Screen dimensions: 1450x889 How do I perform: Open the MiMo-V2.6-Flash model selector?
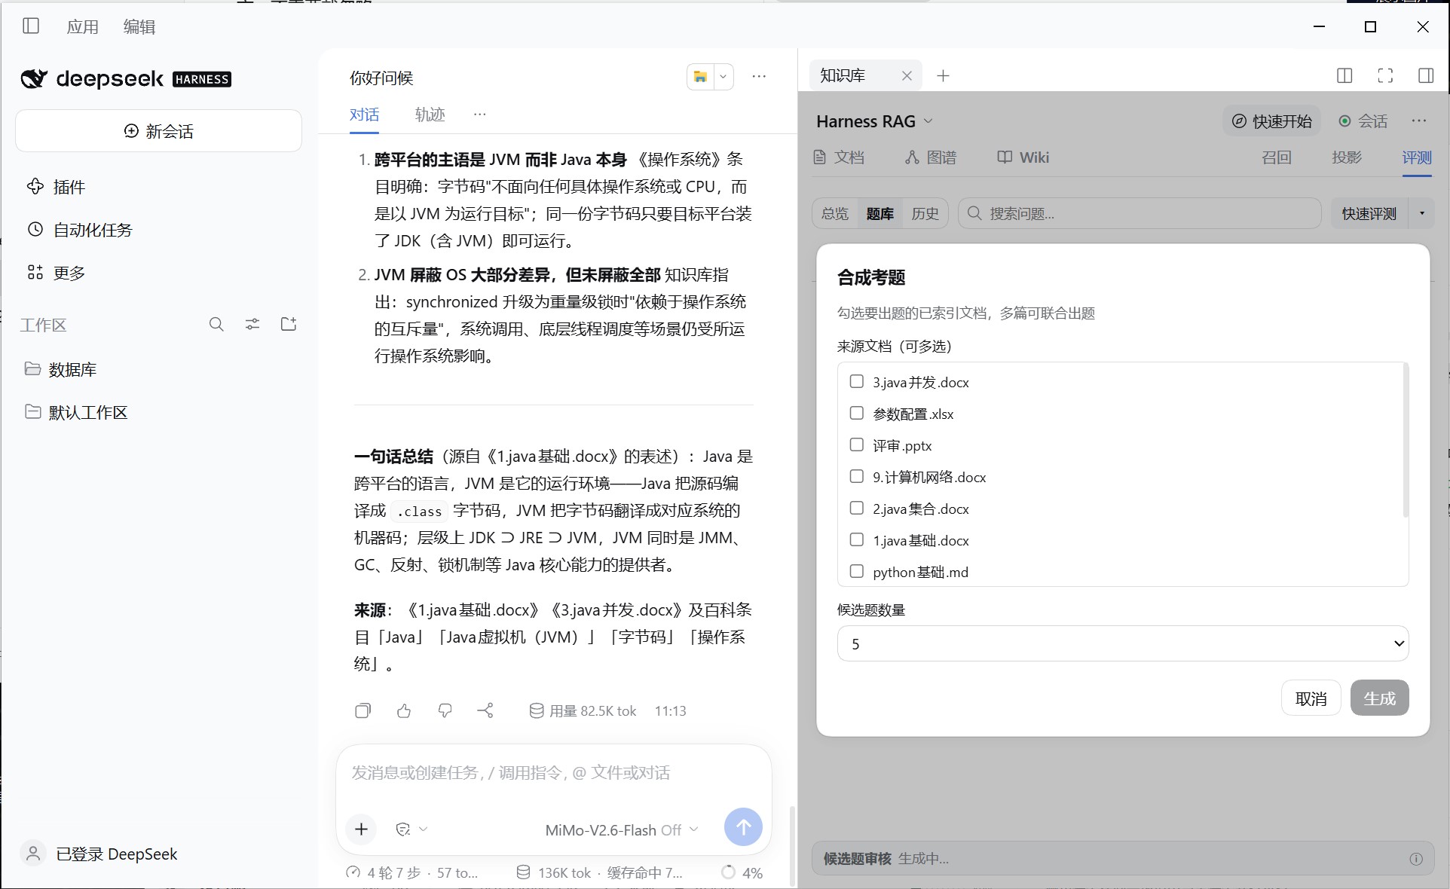tap(622, 829)
